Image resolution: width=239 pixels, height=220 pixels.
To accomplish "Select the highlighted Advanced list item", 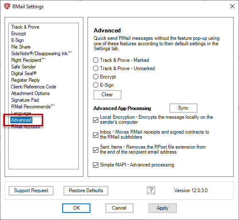I will [x=21, y=120].
